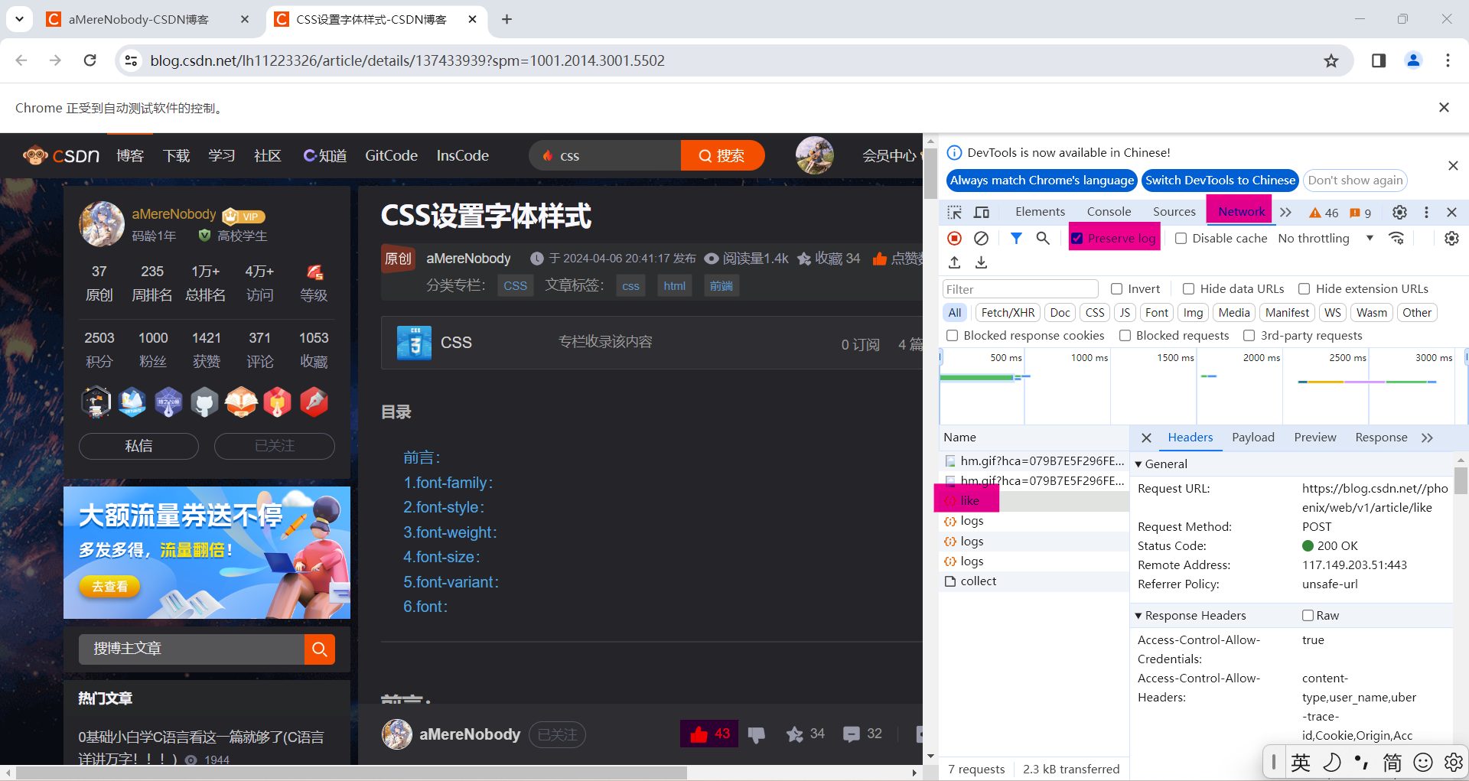Select the like request row
1469x781 pixels.
pyautogui.click(x=1034, y=501)
